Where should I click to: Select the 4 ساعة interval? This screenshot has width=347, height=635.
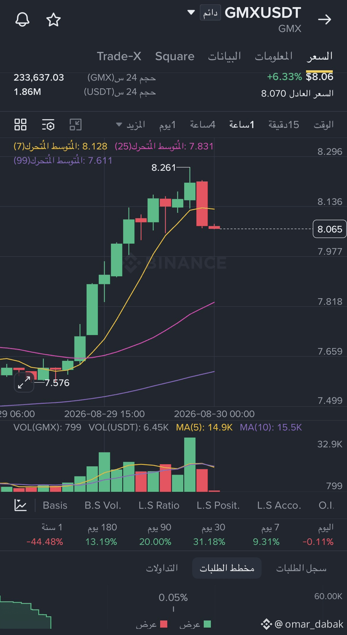tap(203, 124)
